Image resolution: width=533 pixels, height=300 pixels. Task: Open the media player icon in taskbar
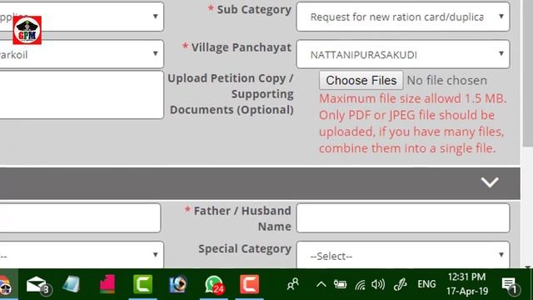click(177, 284)
